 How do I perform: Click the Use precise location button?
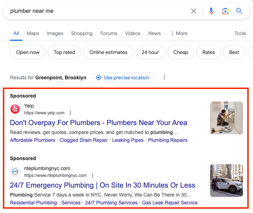123,78
